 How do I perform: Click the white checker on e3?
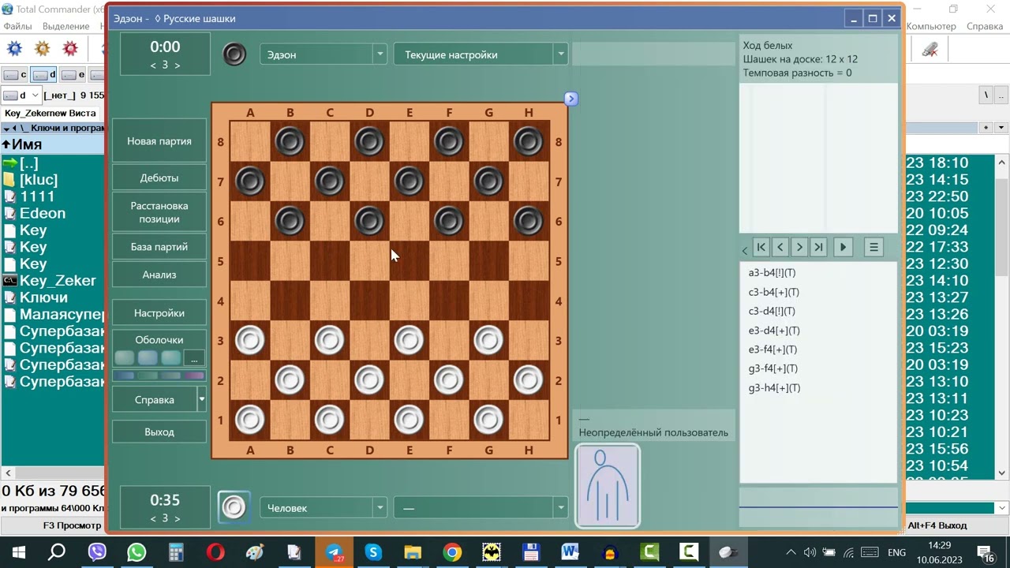(x=410, y=340)
